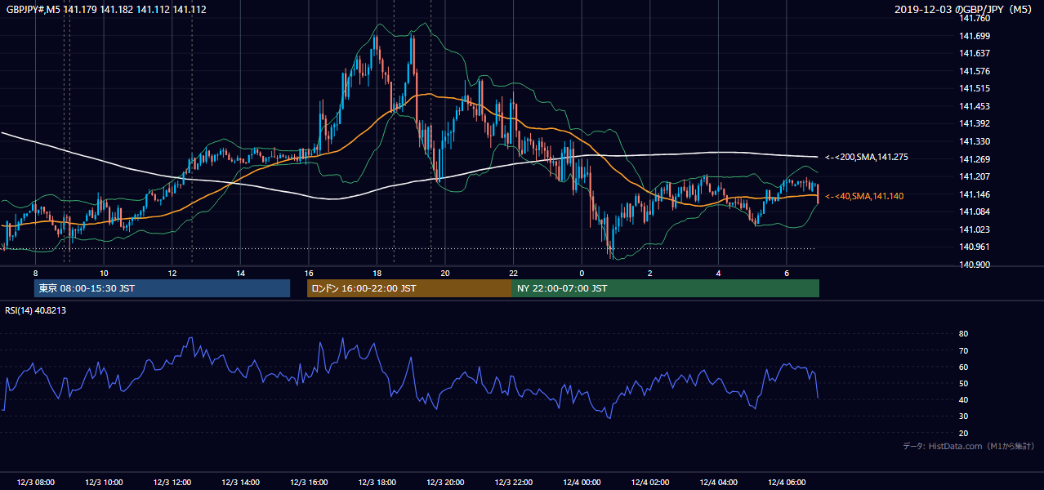This screenshot has height=490, width=1044.
Task: Select the 200 SMA label 141.275
Action: [x=866, y=157]
